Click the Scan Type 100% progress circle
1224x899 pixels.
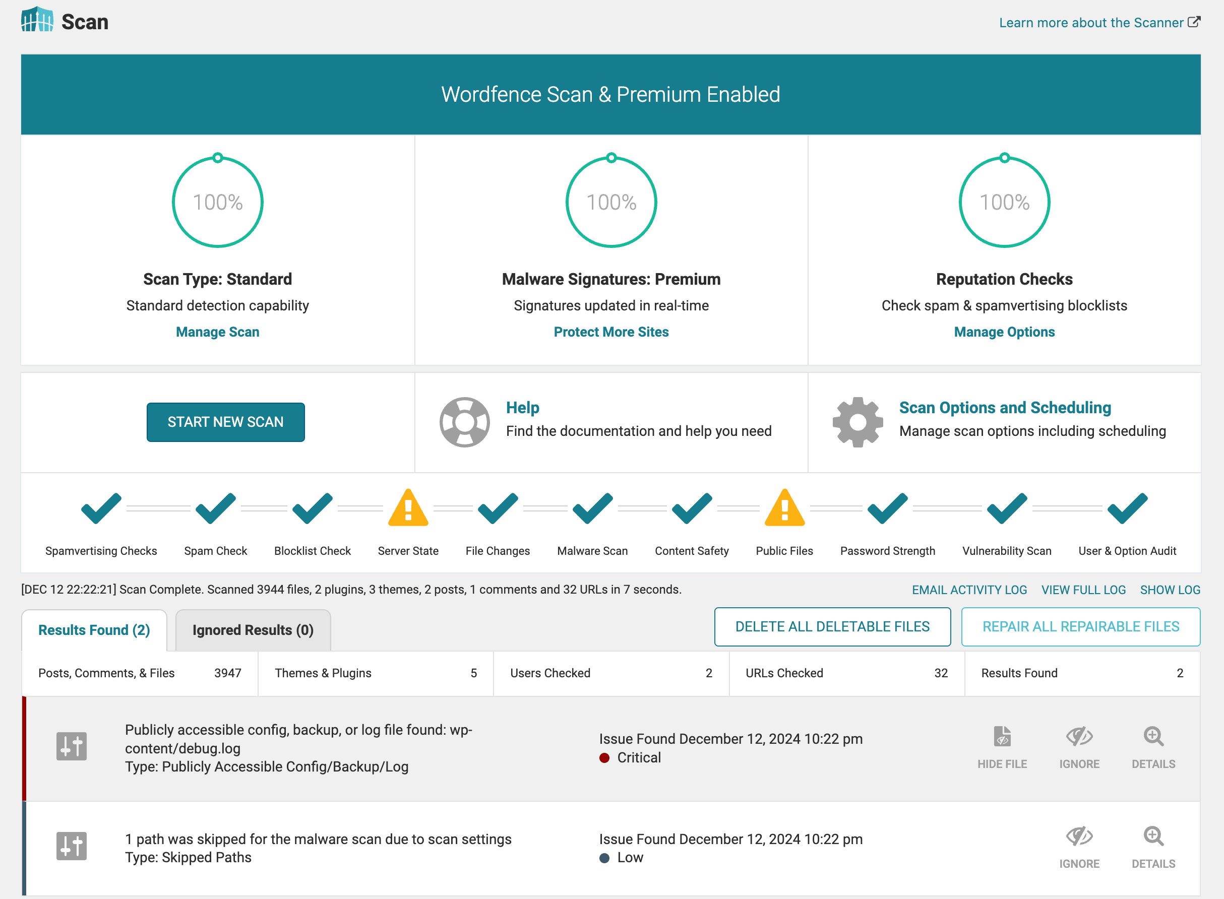coord(218,203)
